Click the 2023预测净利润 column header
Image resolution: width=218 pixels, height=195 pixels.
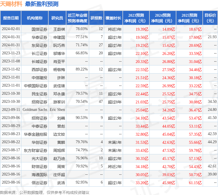(136, 18)
